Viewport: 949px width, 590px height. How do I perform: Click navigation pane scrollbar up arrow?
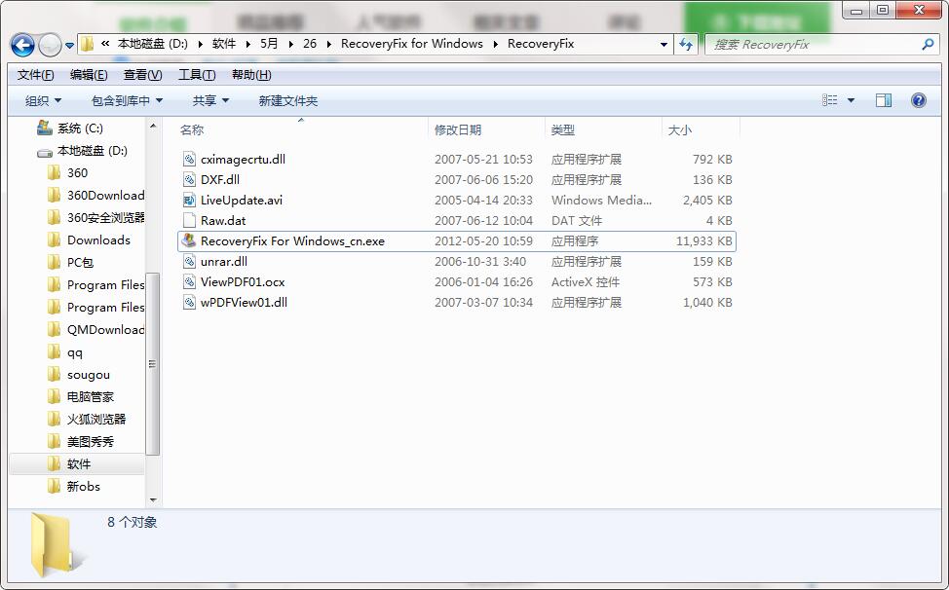pyautogui.click(x=153, y=126)
